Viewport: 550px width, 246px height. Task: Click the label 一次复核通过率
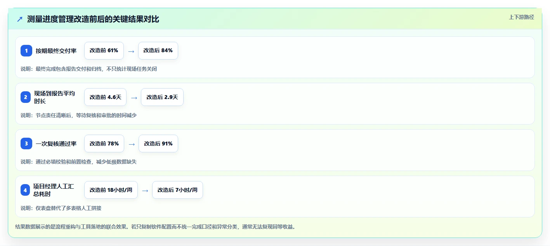[56, 143]
